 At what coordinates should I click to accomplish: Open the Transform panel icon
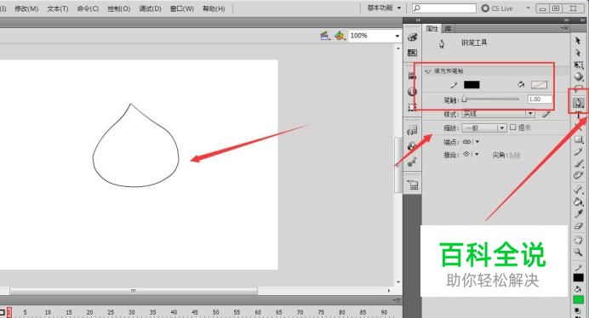(412, 107)
